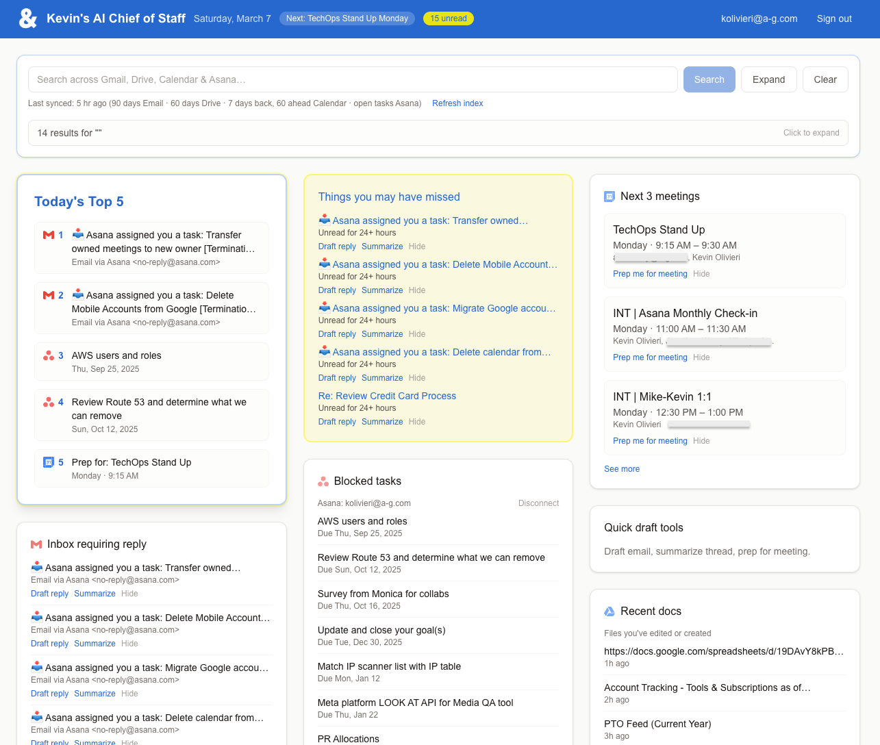Focus the search across Gmail input field
The height and width of the screenshot is (745, 880).
point(353,79)
